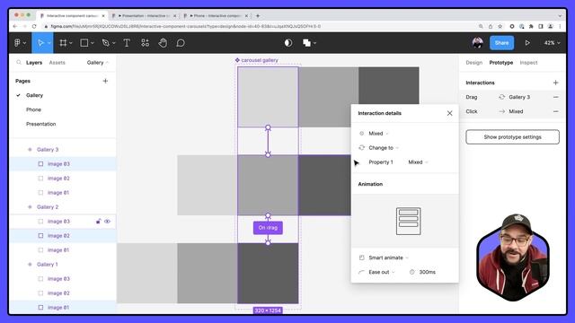Image resolution: width=575 pixels, height=323 pixels.
Task: Open the Ease out easing dropdown
Action: (381, 272)
